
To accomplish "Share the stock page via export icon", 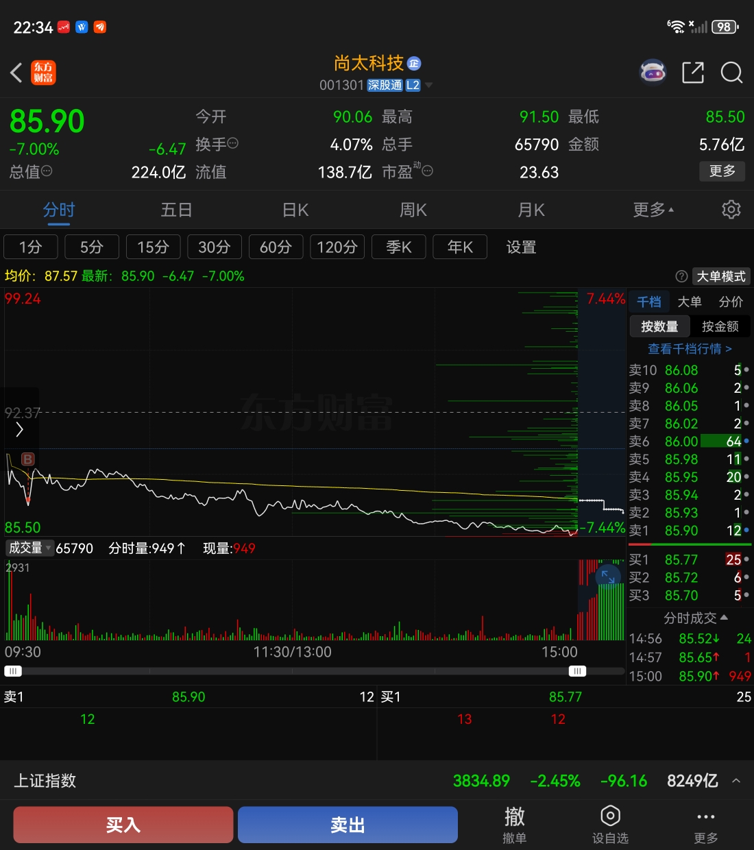I will [x=693, y=72].
